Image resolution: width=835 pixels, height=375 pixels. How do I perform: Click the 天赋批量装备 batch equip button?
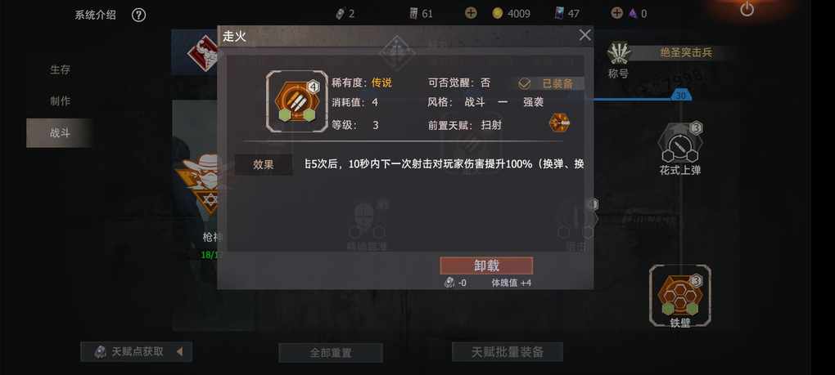pos(508,351)
